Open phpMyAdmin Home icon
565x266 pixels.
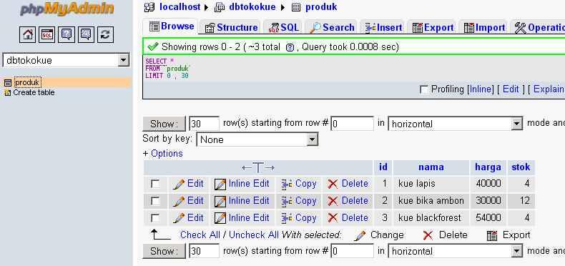tap(27, 35)
